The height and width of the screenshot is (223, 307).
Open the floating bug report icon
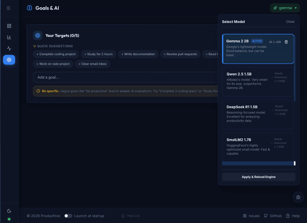[298, 197]
